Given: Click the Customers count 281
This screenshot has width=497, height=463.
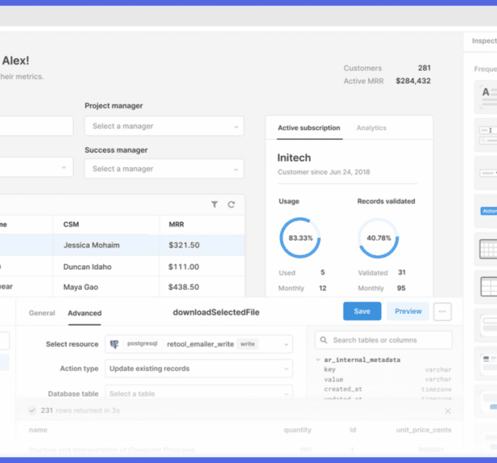Looking at the screenshot, I should coord(424,68).
